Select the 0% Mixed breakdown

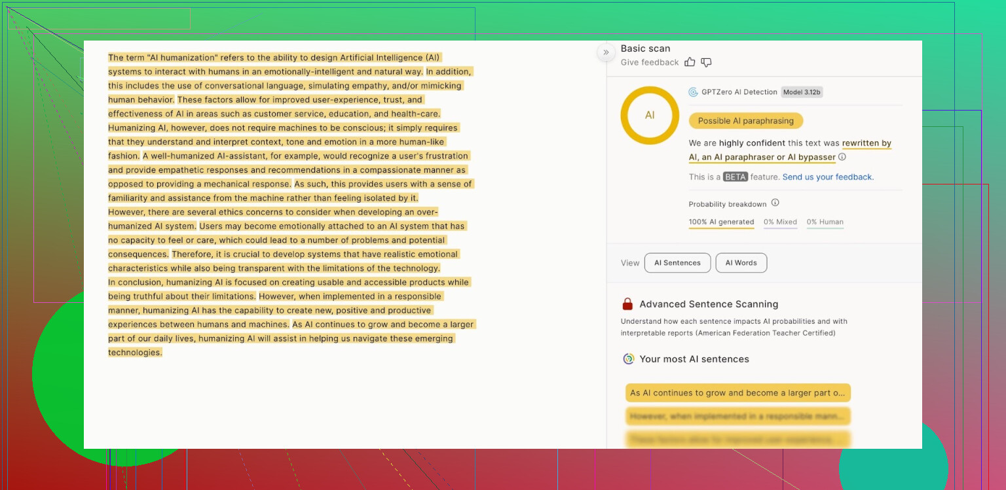pos(780,222)
